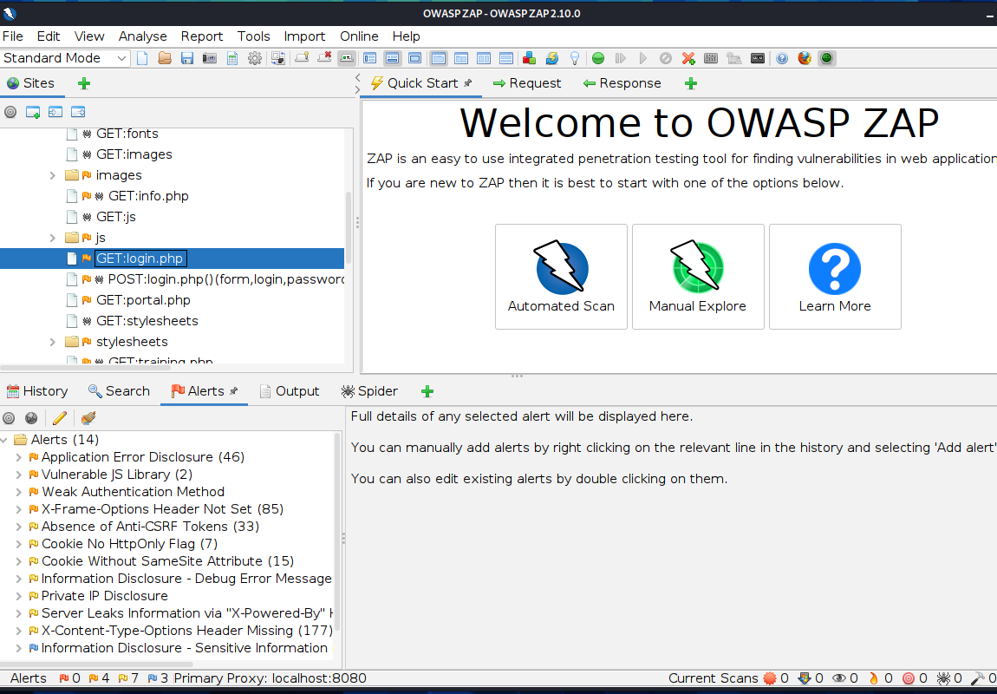Expand Cookie No HttpOnly Flag (7) alert
The width and height of the screenshot is (997, 694).
tap(18, 544)
